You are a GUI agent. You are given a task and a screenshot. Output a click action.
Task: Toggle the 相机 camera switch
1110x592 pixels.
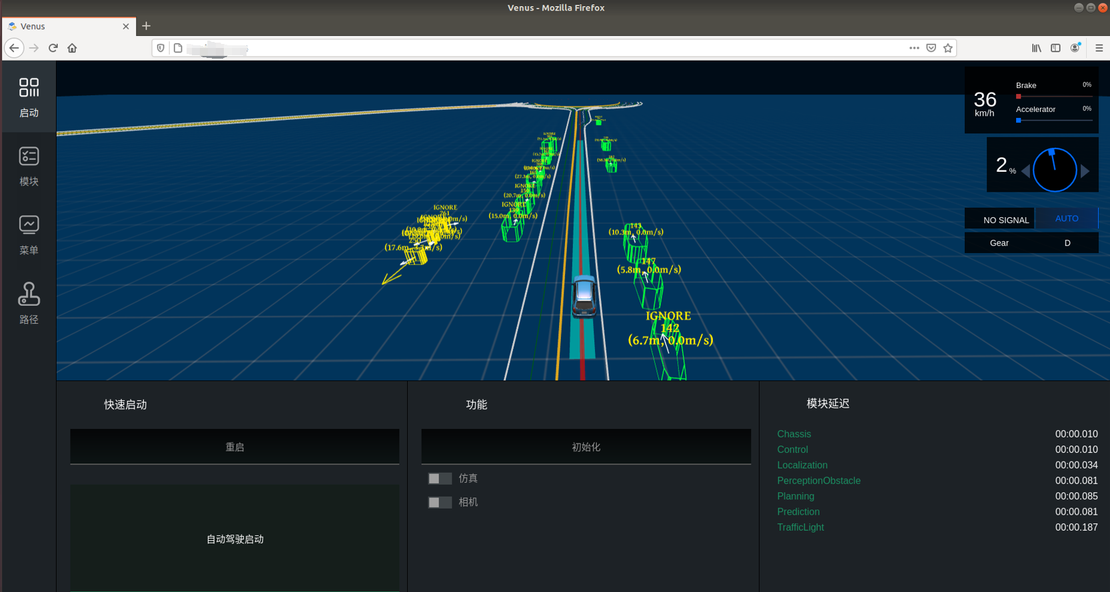(440, 502)
